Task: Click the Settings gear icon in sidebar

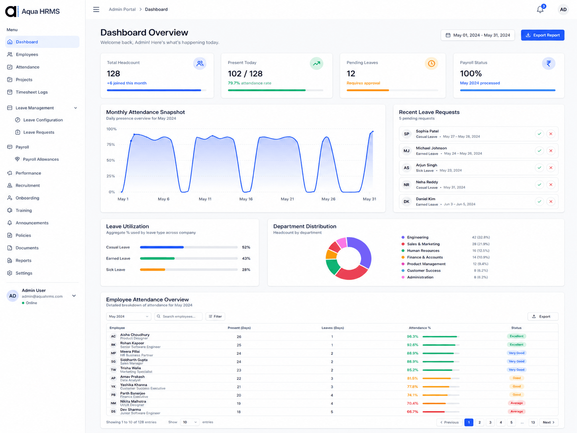Action: tap(10, 273)
